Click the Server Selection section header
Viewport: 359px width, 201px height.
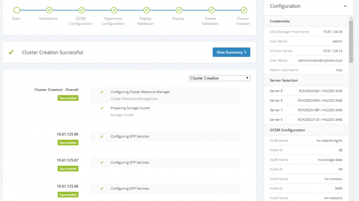307,80
